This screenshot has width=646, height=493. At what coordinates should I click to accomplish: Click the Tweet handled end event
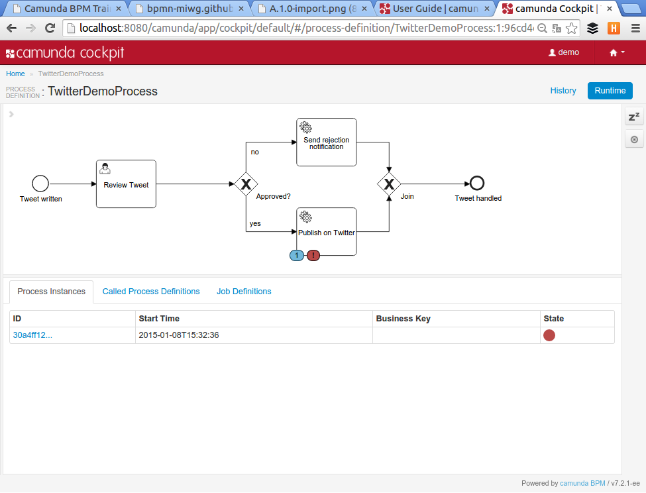[477, 184]
